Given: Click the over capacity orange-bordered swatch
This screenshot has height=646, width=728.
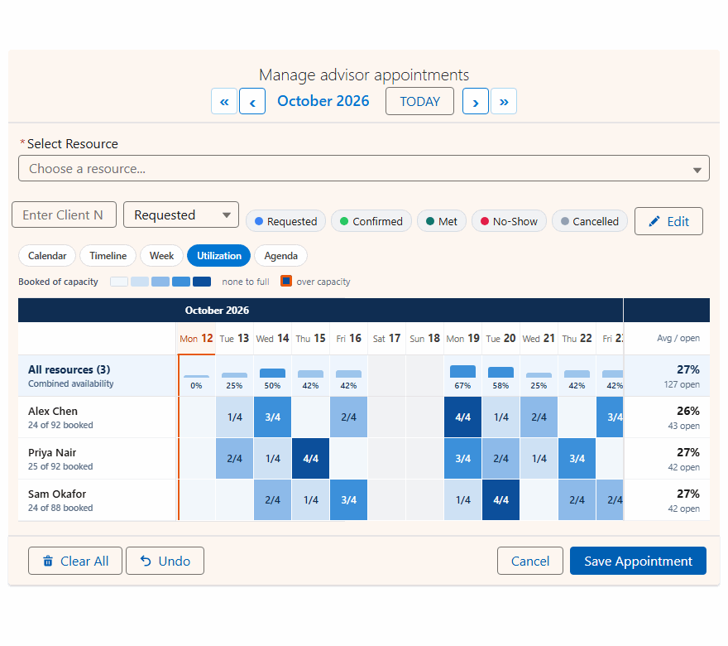Looking at the screenshot, I should coord(286,281).
